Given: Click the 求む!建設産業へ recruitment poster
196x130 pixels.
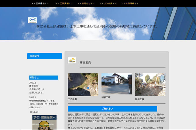Looking at the screenshot, I should point(44,122).
